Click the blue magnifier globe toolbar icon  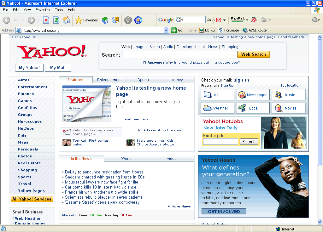[x=138, y=20]
